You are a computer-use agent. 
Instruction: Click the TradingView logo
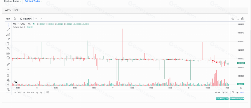(x=16, y=82)
